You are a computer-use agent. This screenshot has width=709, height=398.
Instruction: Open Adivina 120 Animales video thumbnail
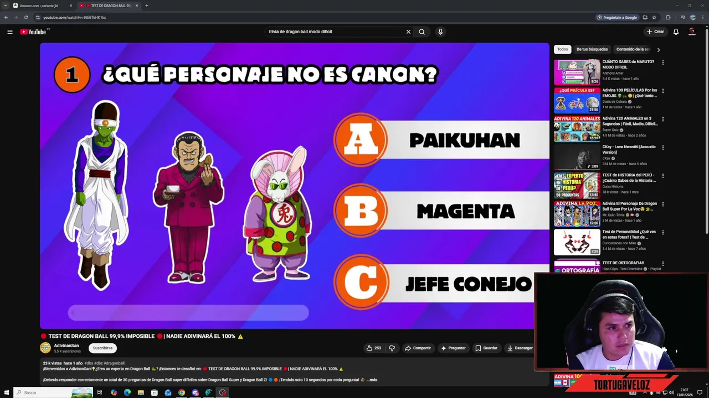coord(577,128)
